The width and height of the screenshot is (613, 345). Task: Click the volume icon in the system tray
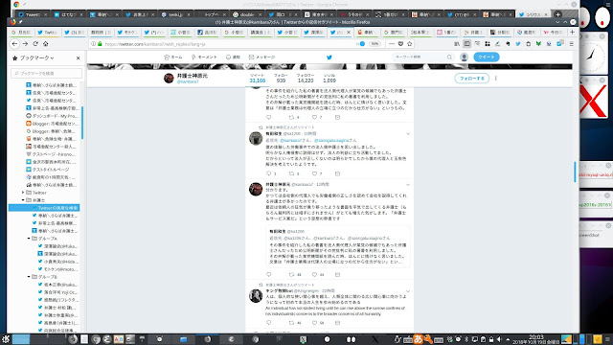pyautogui.click(x=499, y=339)
